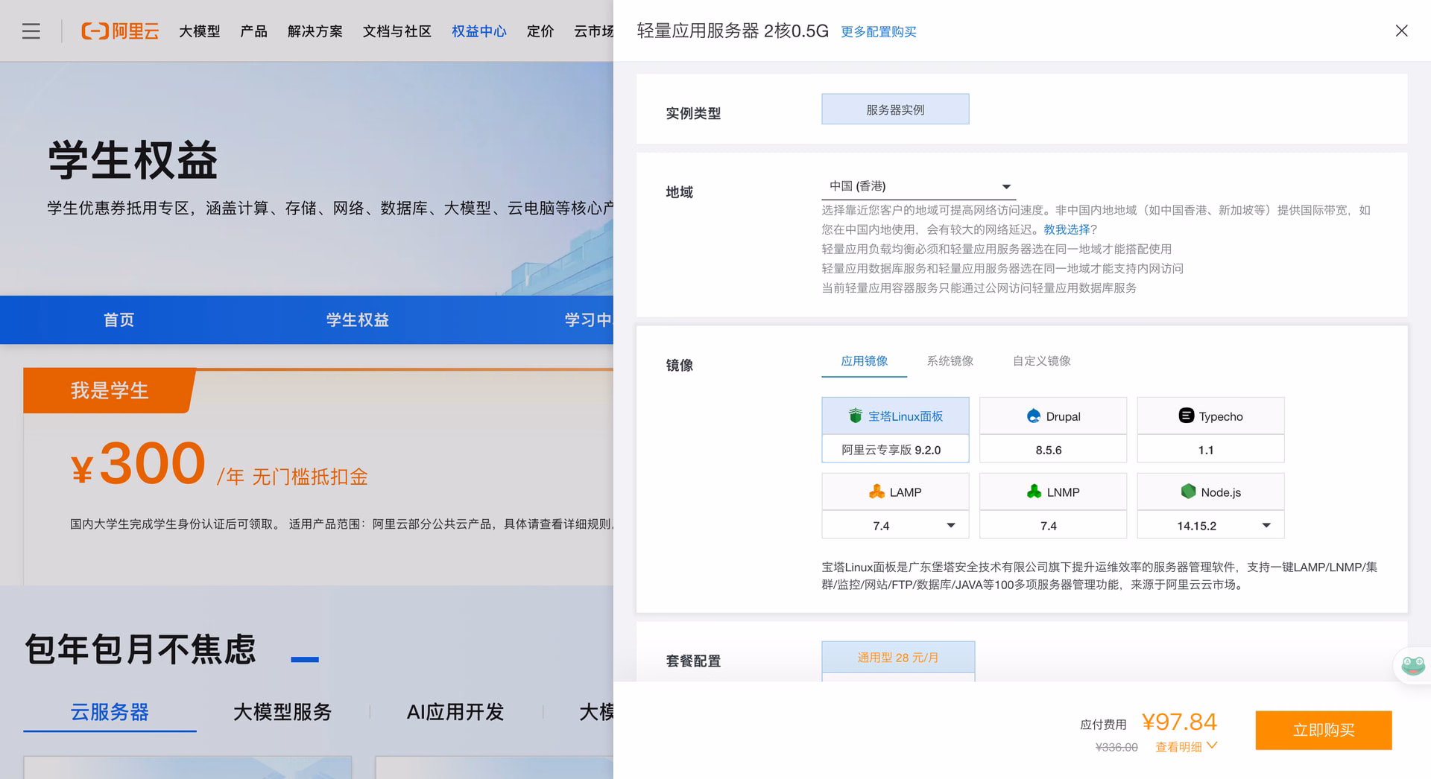Select the Node.js image option
This screenshot has width=1431, height=779.
tap(1210, 492)
